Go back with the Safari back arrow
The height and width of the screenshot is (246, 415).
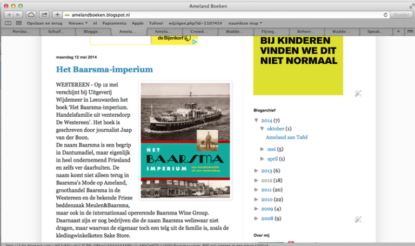tap(9, 15)
